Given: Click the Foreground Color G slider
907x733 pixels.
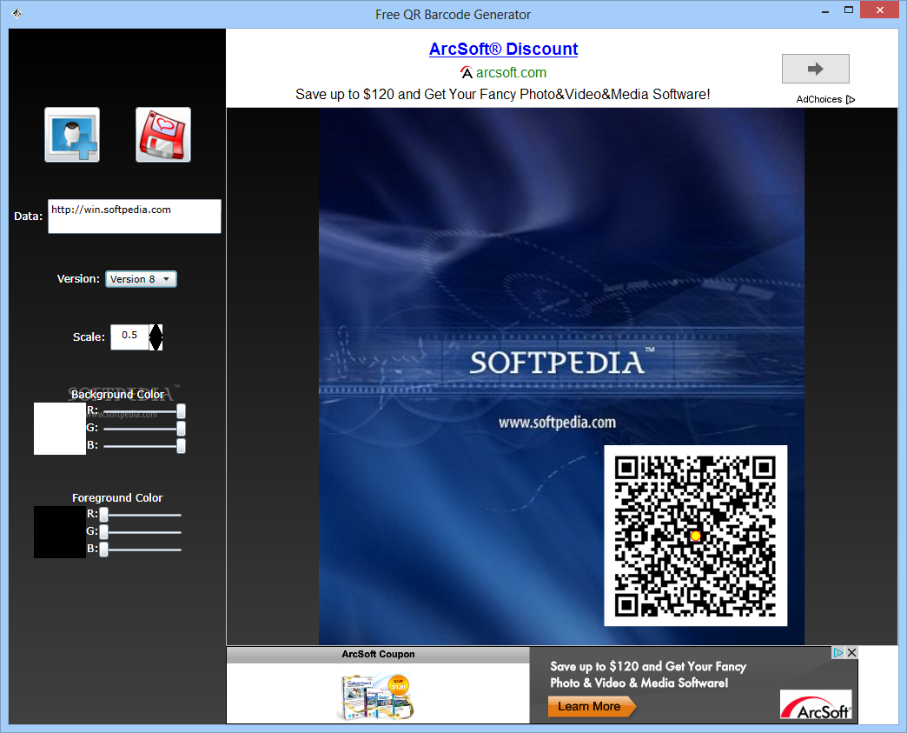Looking at the screenshot, I should pos(141,531).
